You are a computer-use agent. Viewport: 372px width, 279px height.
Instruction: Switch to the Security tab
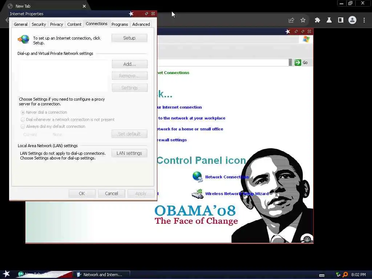point(39,24)
